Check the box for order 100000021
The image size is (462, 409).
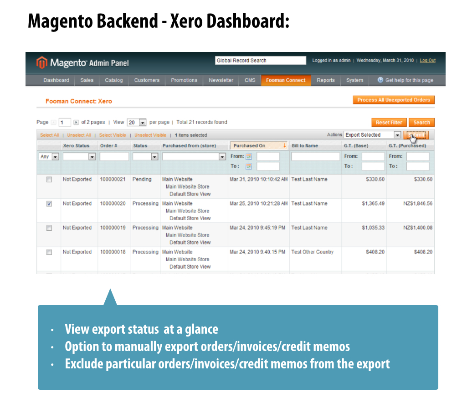49,180
